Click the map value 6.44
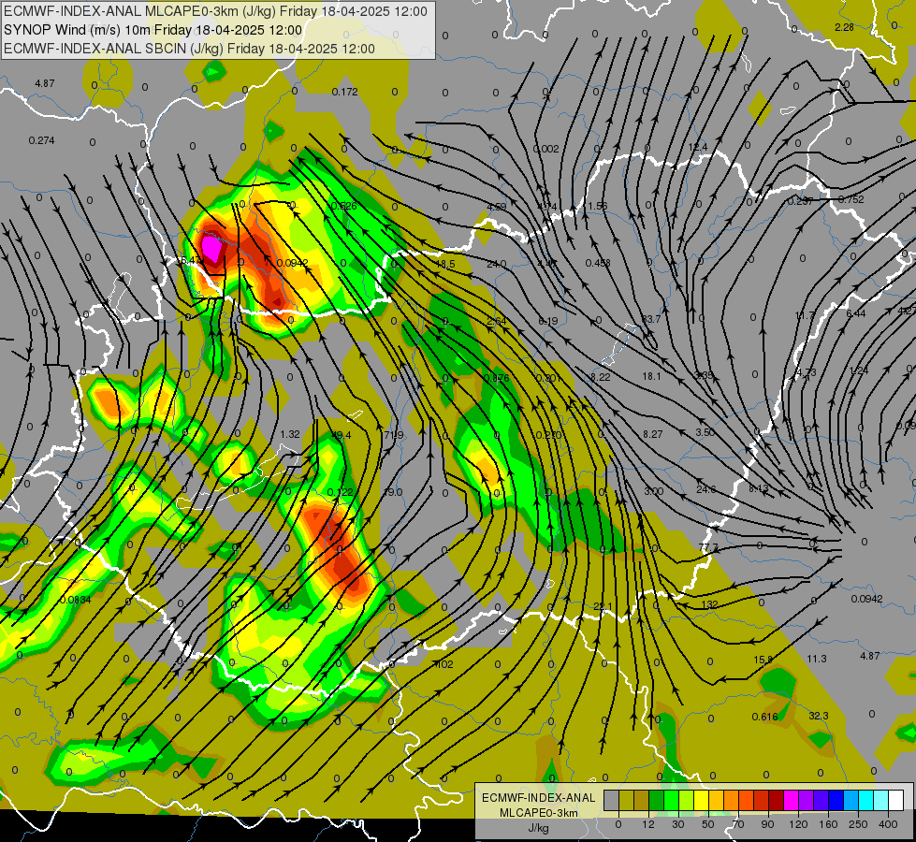The height and width of the screenshot is (842, 916). [856, 313]
